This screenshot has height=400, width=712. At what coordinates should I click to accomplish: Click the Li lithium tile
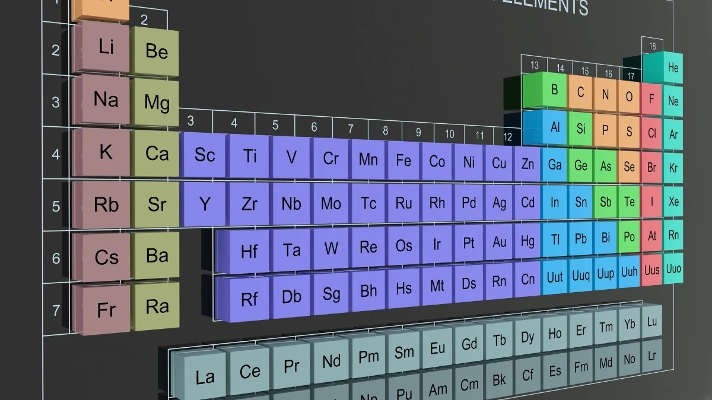[x=106, y=47]
